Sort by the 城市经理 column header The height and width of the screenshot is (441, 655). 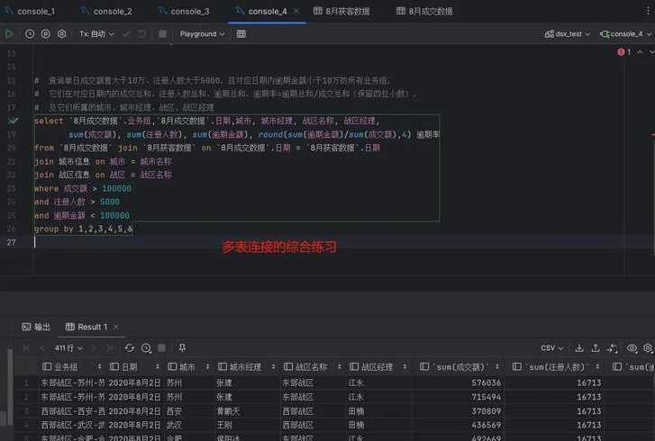pos(246,366)
